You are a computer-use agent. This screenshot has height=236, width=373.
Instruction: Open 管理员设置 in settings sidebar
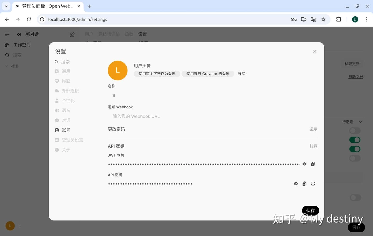pos(72,140)
